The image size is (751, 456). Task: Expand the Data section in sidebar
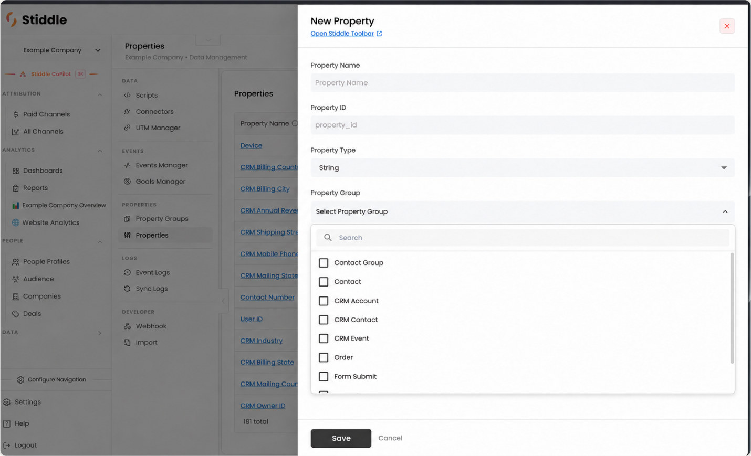[100, 333]
